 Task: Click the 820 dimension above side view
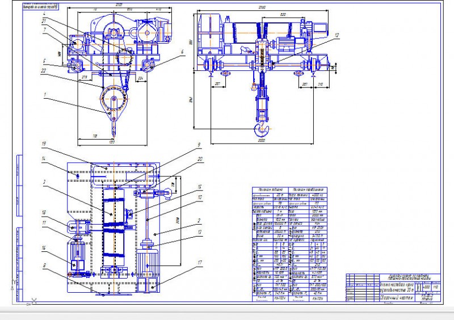coord(283,15)
